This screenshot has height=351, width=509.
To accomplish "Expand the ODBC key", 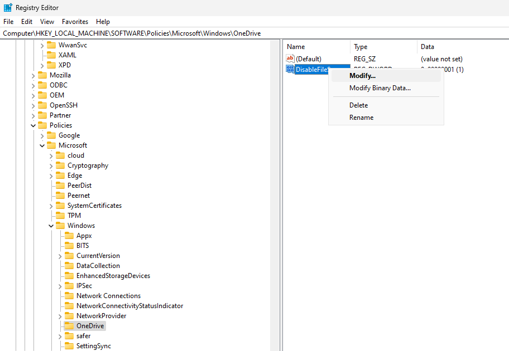I will [33, 86].
